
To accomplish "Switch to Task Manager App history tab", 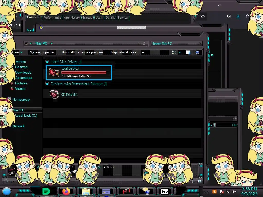I will [x=72, y=18].
